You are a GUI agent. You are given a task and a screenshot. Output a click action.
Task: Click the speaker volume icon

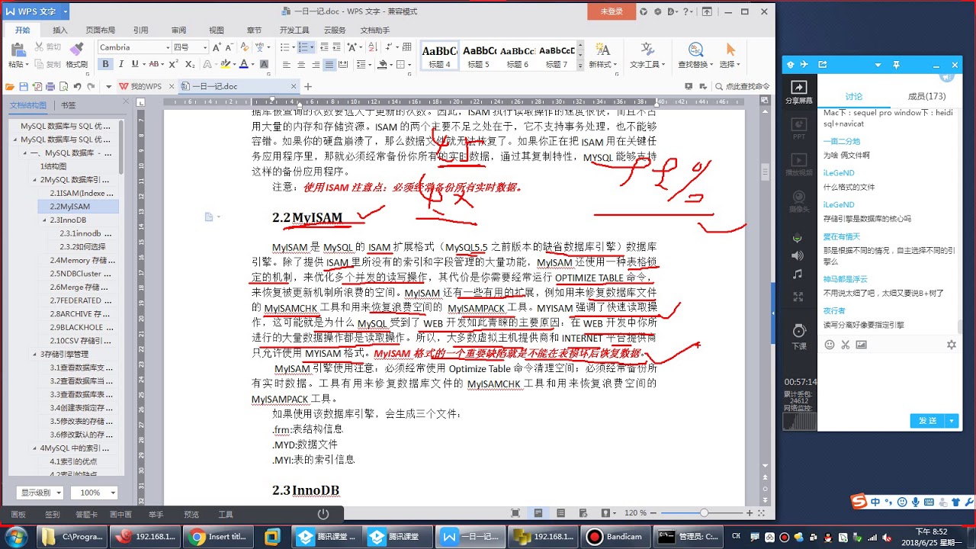point(798,255)
